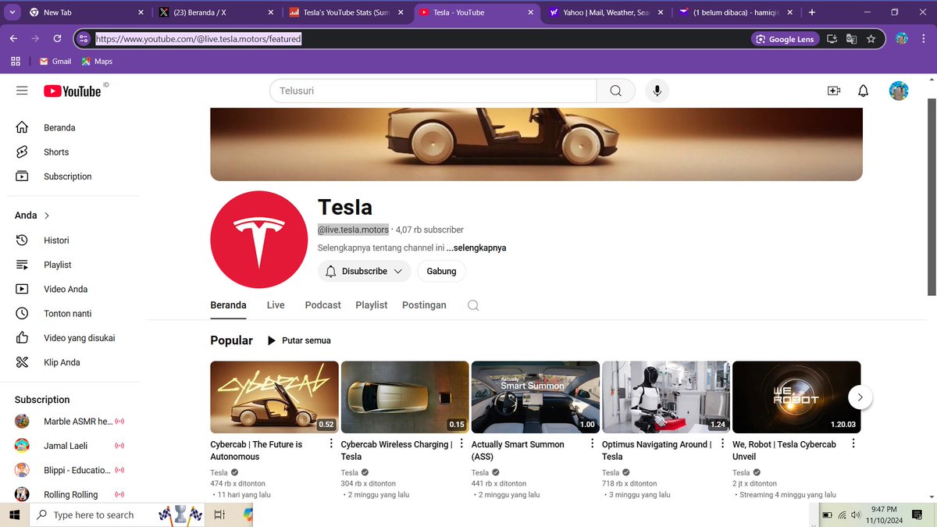Switch to the channel Playlist tab

[371, 305]
